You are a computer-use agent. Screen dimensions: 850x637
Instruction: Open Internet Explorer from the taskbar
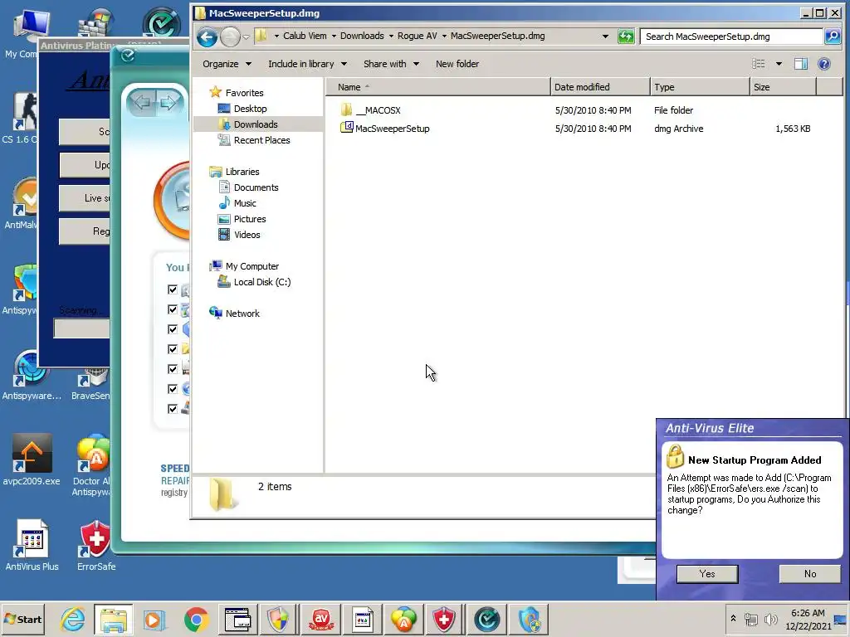[x=72, y=619]
